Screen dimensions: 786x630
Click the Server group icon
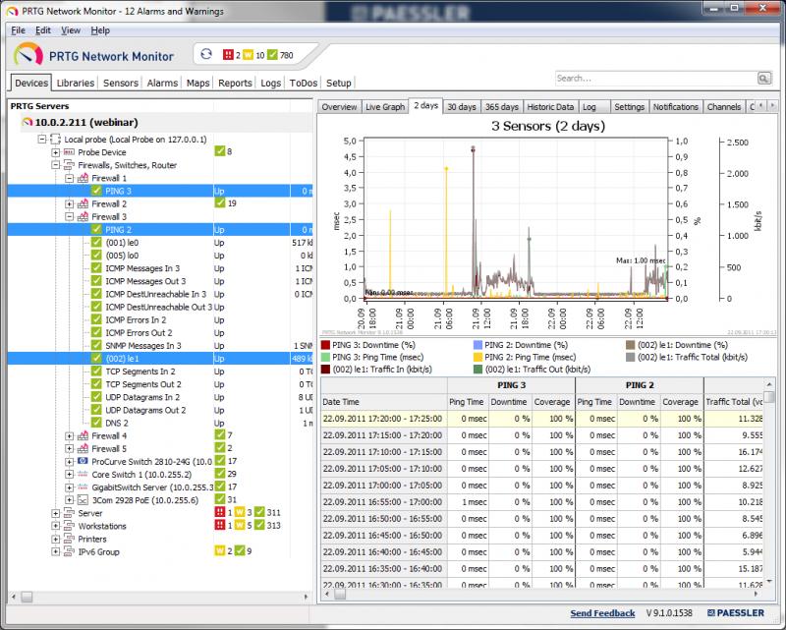69,513
